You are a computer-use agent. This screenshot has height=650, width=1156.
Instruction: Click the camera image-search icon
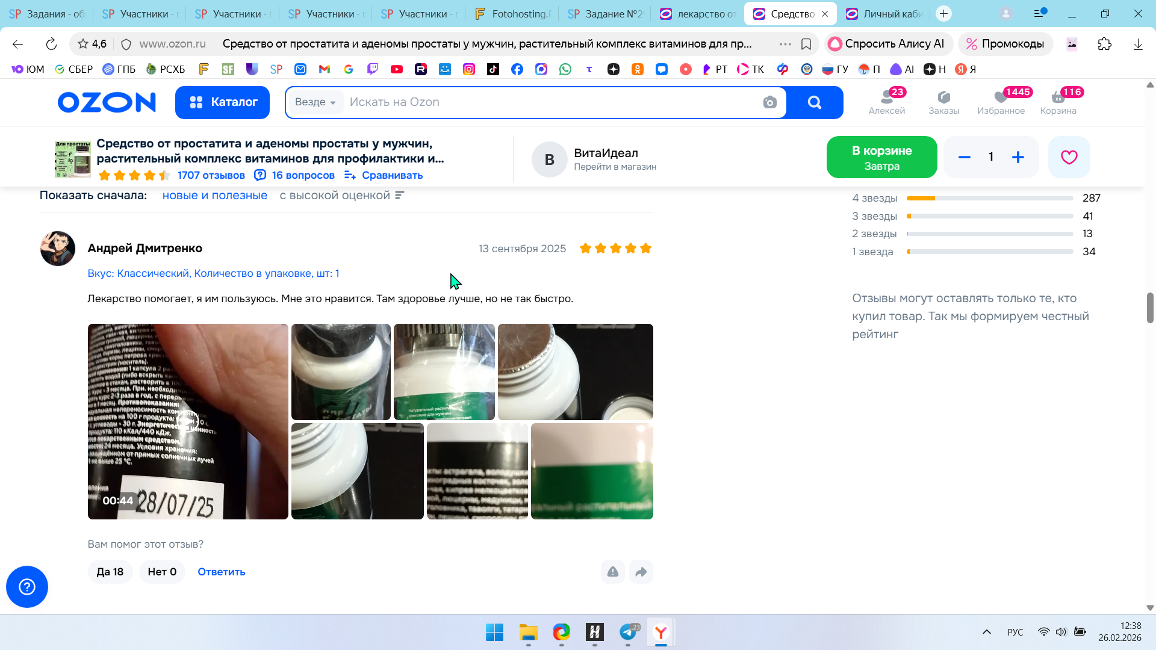coord(769,102)
